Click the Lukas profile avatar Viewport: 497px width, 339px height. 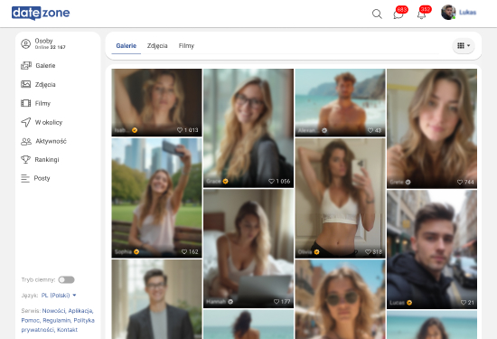point(448,13)
